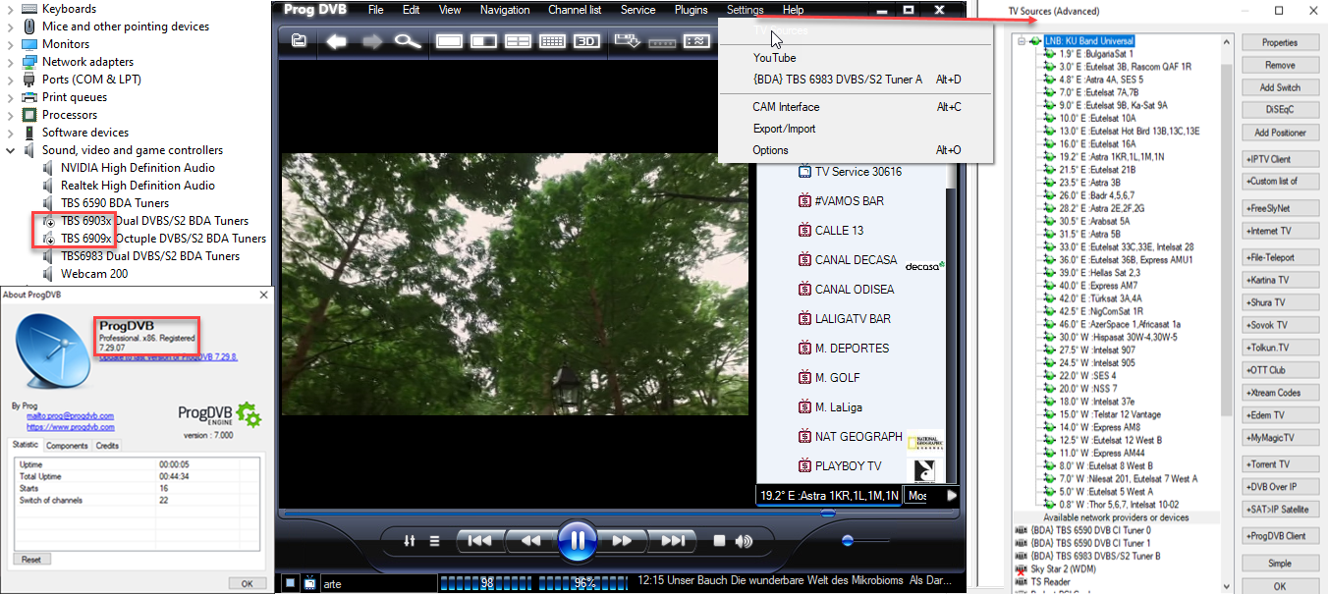The image size is (1328, 594).
Task: Skip to next channel button
Action: click(x=673, y=541)
